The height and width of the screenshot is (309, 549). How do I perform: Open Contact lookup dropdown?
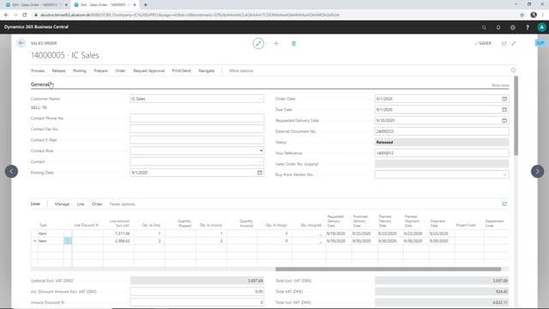coord(260,162)
